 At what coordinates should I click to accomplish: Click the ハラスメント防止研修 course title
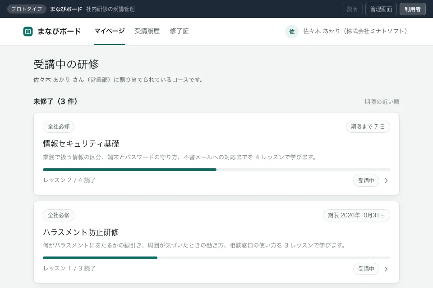81,232
